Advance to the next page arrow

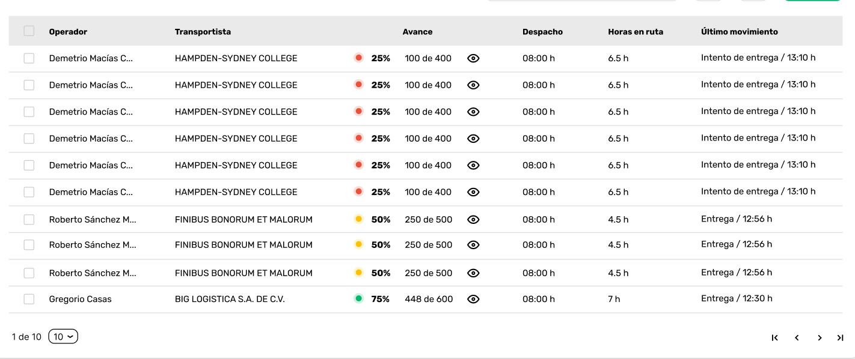tap(819, 338)
